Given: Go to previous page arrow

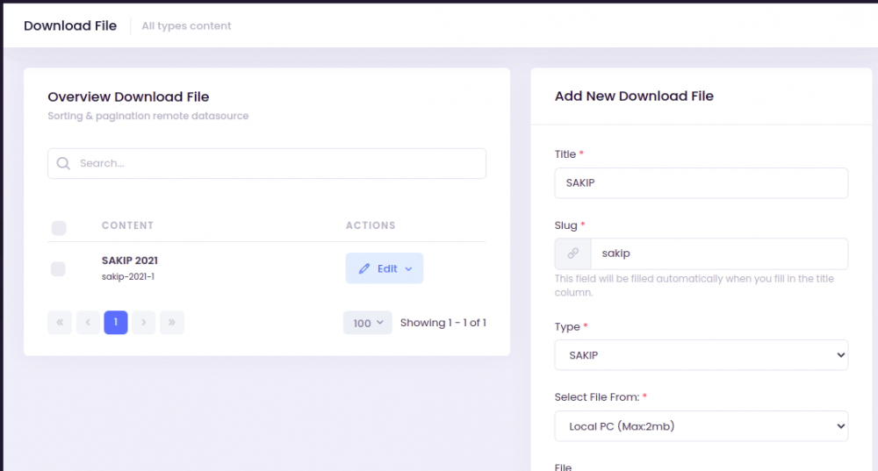Looking at the screenshot, I should [x=88, y=323].
